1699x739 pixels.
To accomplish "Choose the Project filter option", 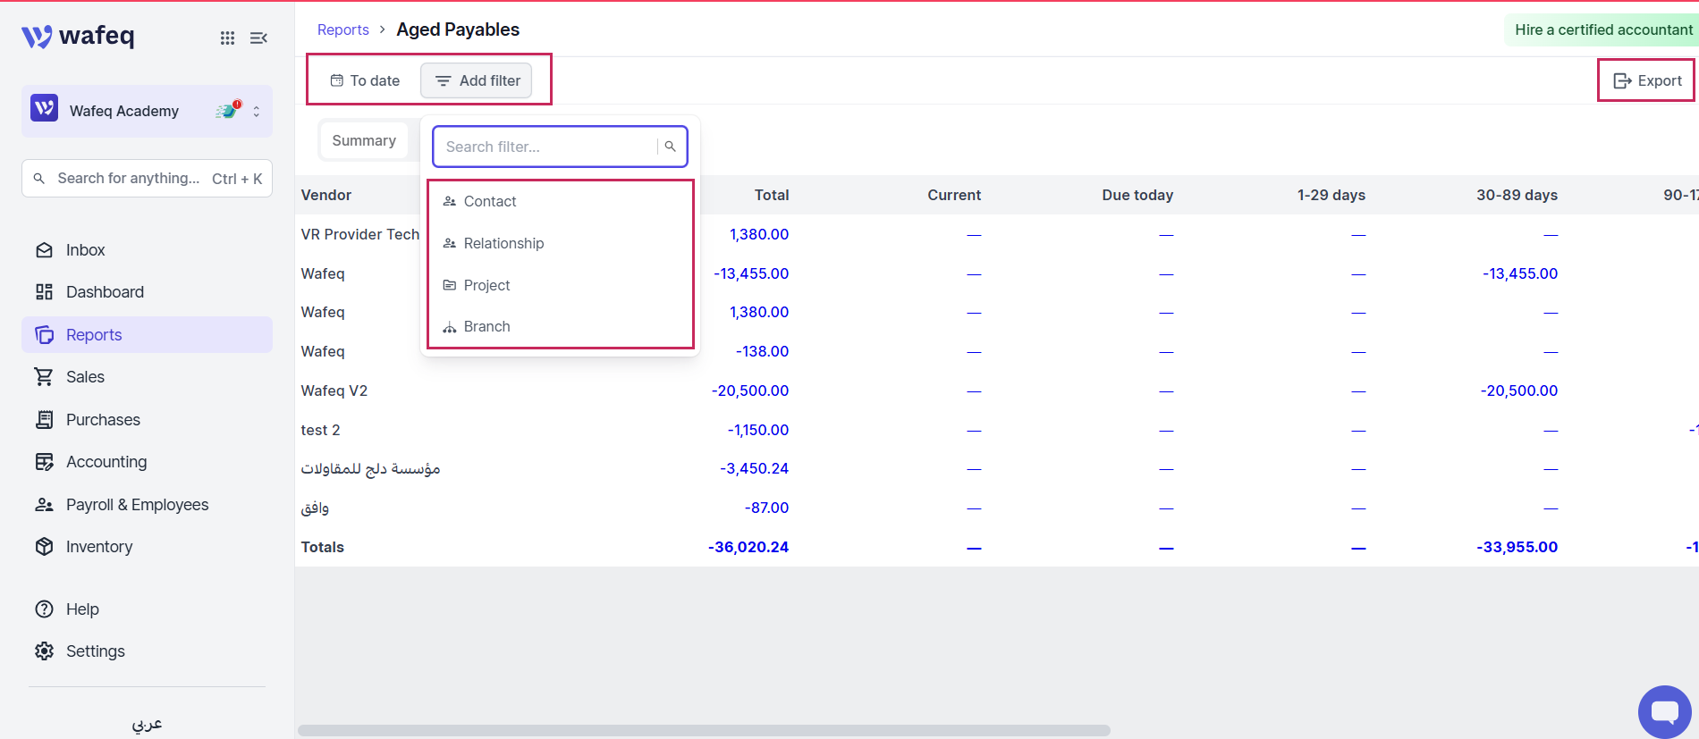I will 561,285.
